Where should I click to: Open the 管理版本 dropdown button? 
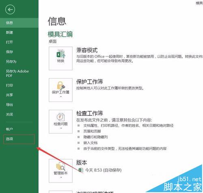pos(60,171)
